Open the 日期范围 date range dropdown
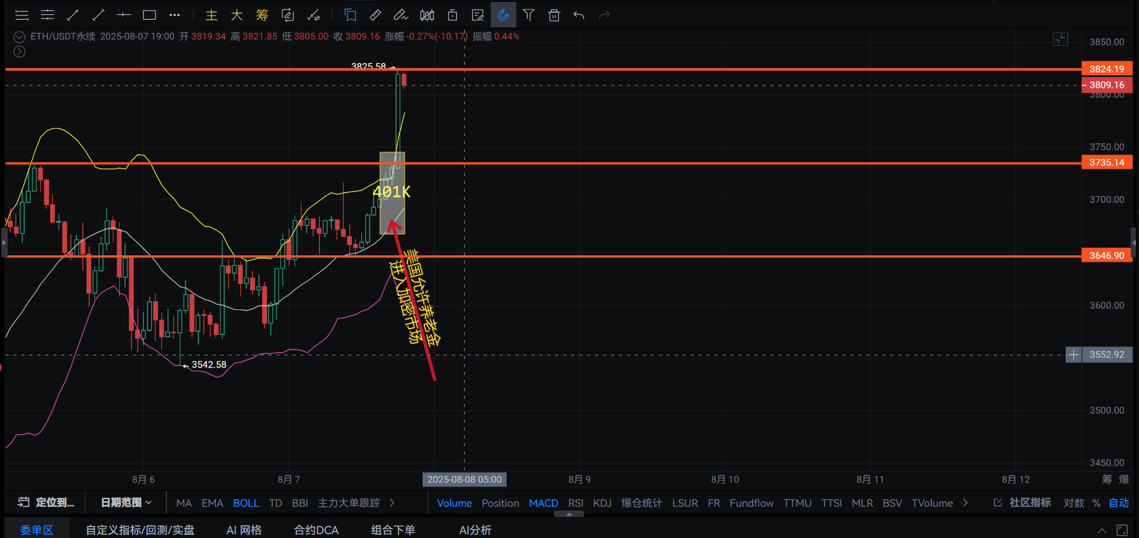Screen dimensions: 1139x538 (x=126, y=502)
